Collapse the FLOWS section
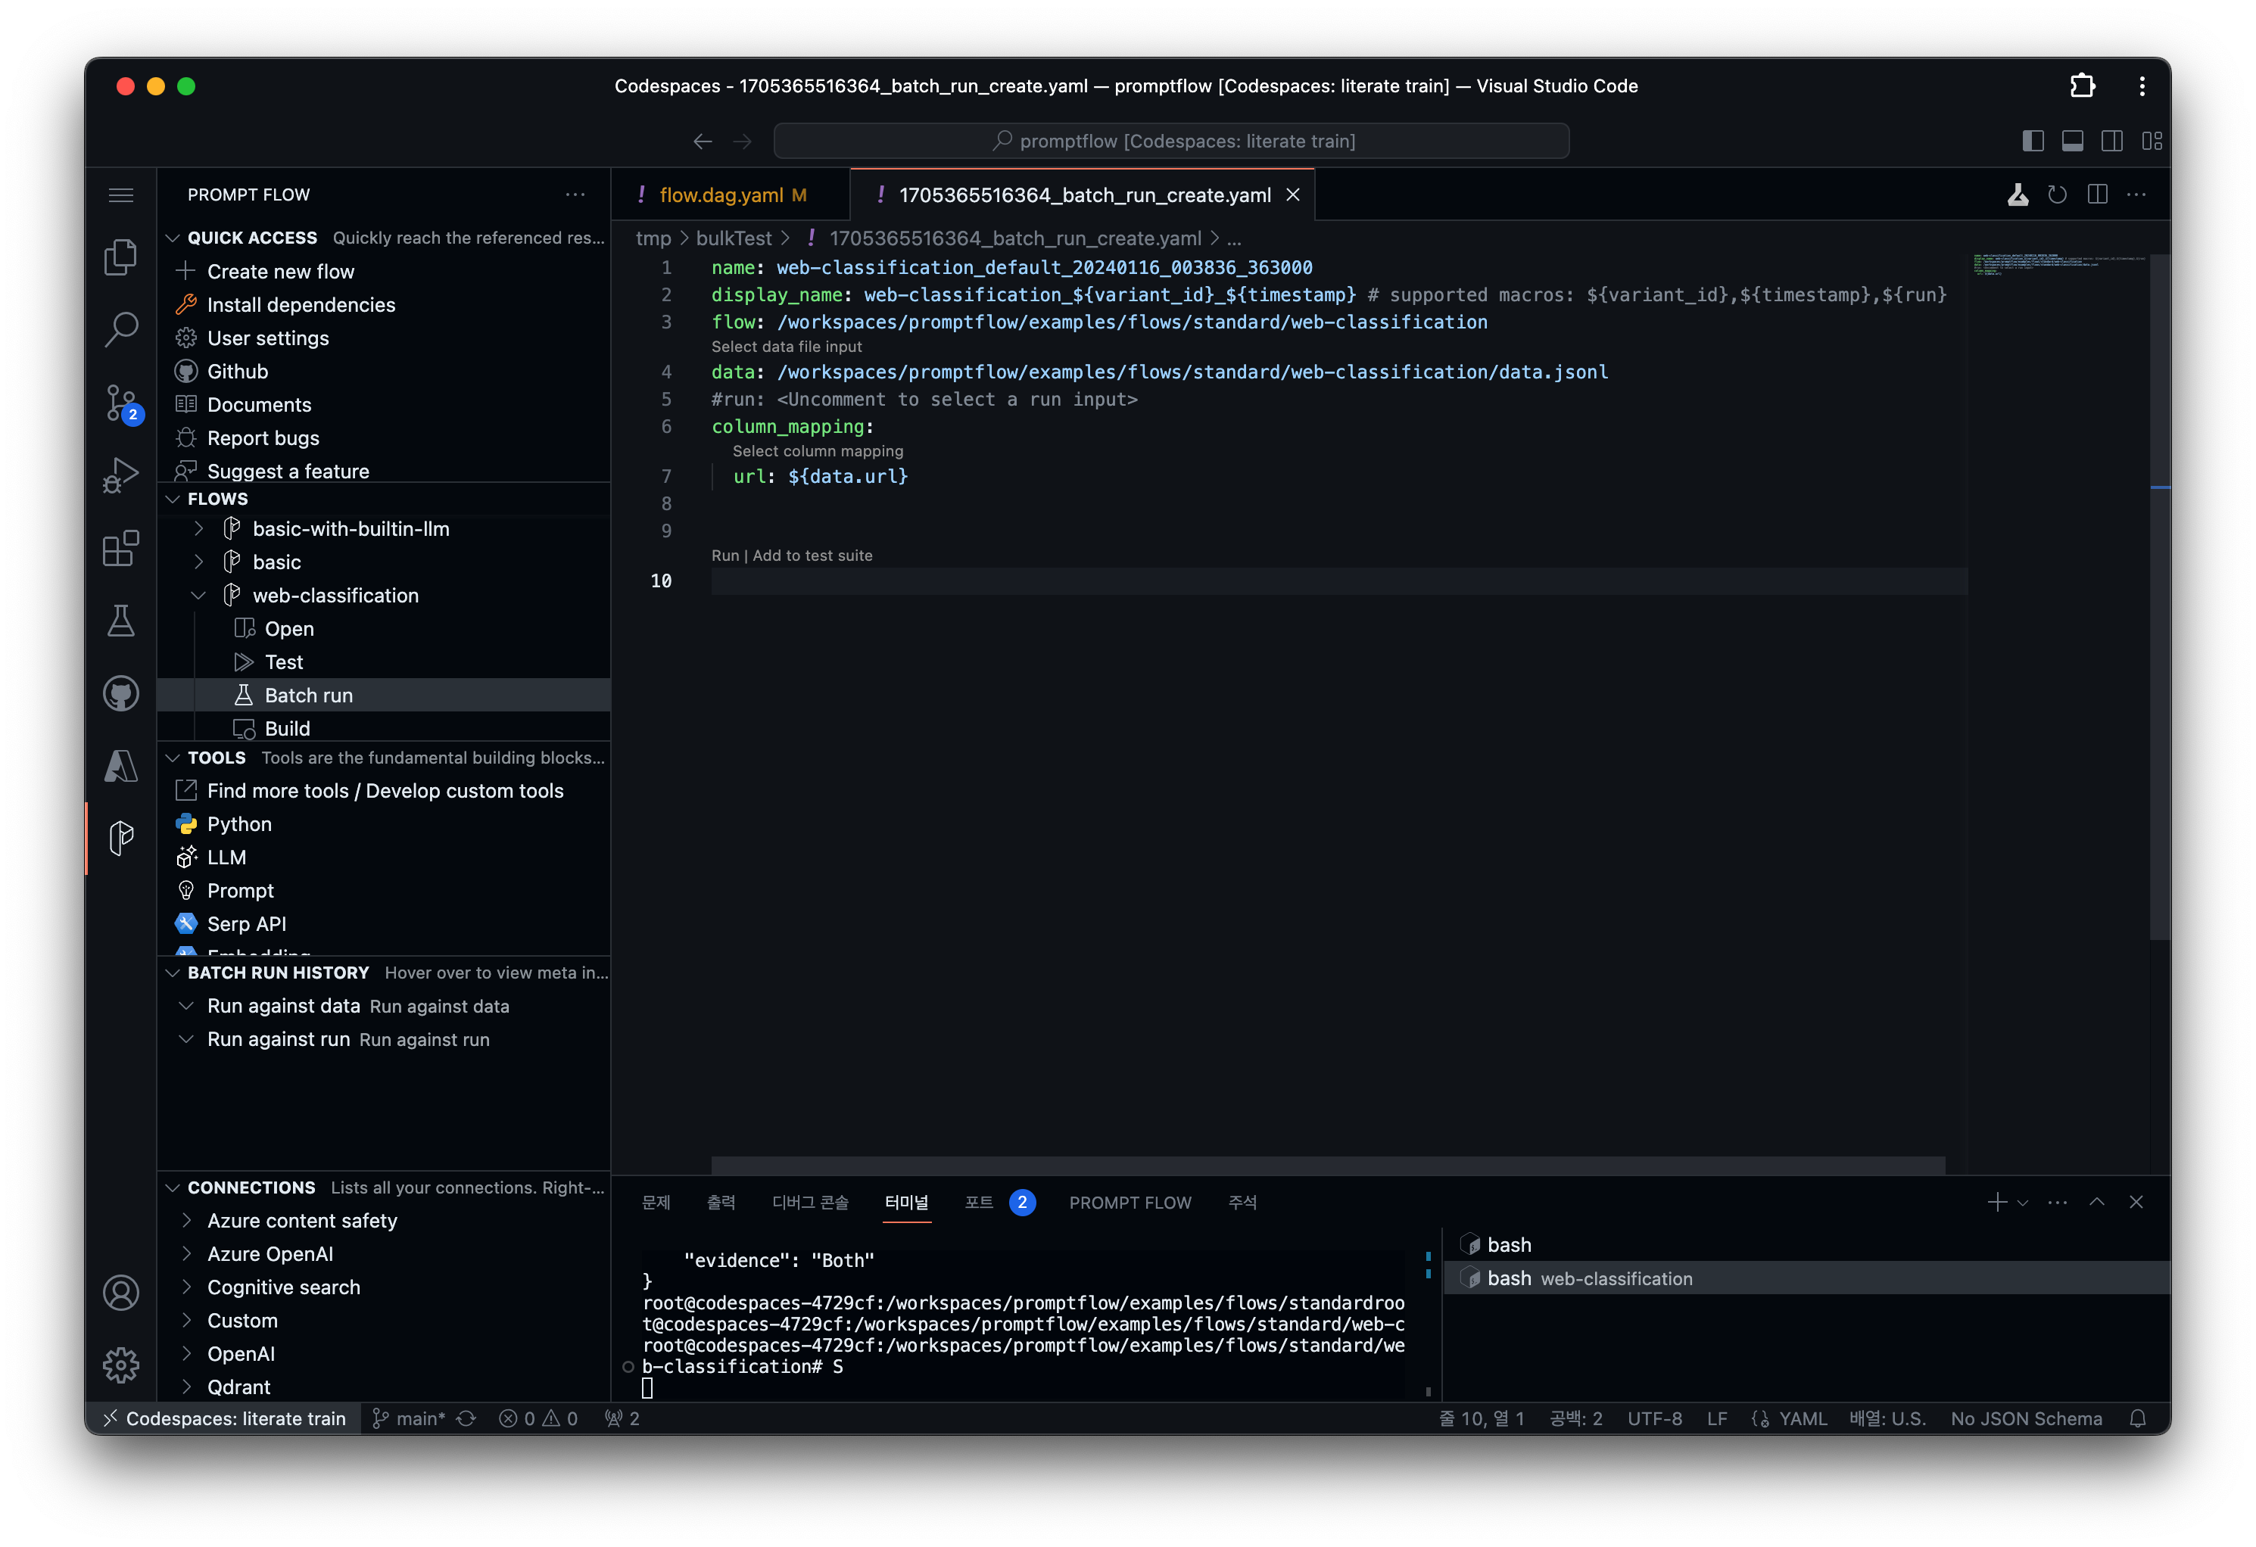Screen dimensions: 2256x1547 click(173, 499)
